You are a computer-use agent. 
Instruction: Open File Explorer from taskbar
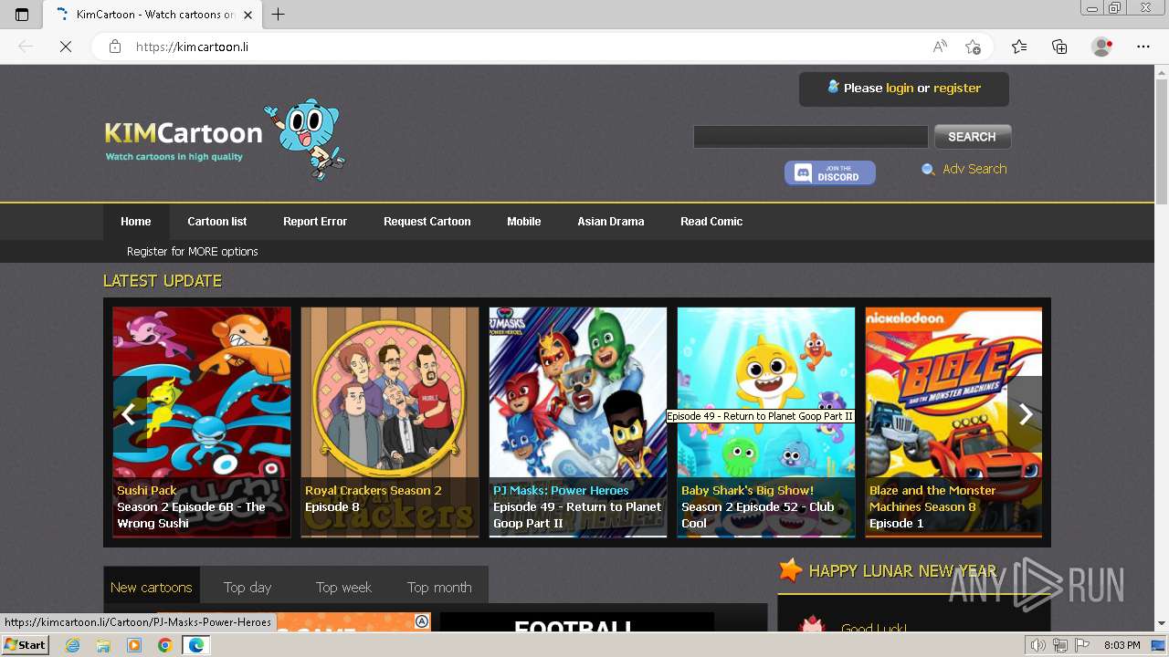(x=103, y=645)
